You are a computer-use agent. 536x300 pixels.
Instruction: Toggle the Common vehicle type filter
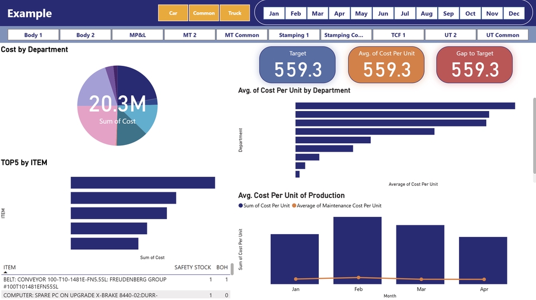coord(204,13)
